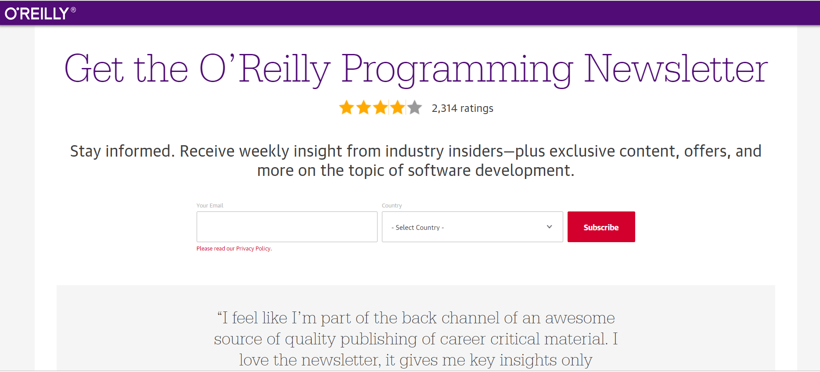
Task: Open the Select Country dropdown
Action: pyautogui.click(x=465, y=227)
